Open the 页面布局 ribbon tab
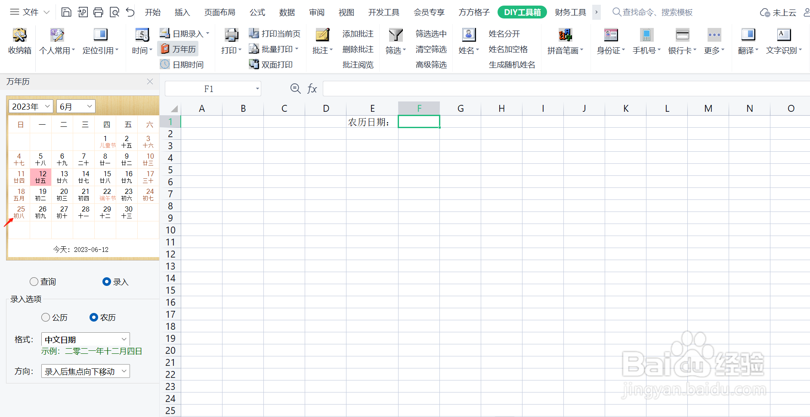This screenshot has width=810, height=417. point(220,12)
